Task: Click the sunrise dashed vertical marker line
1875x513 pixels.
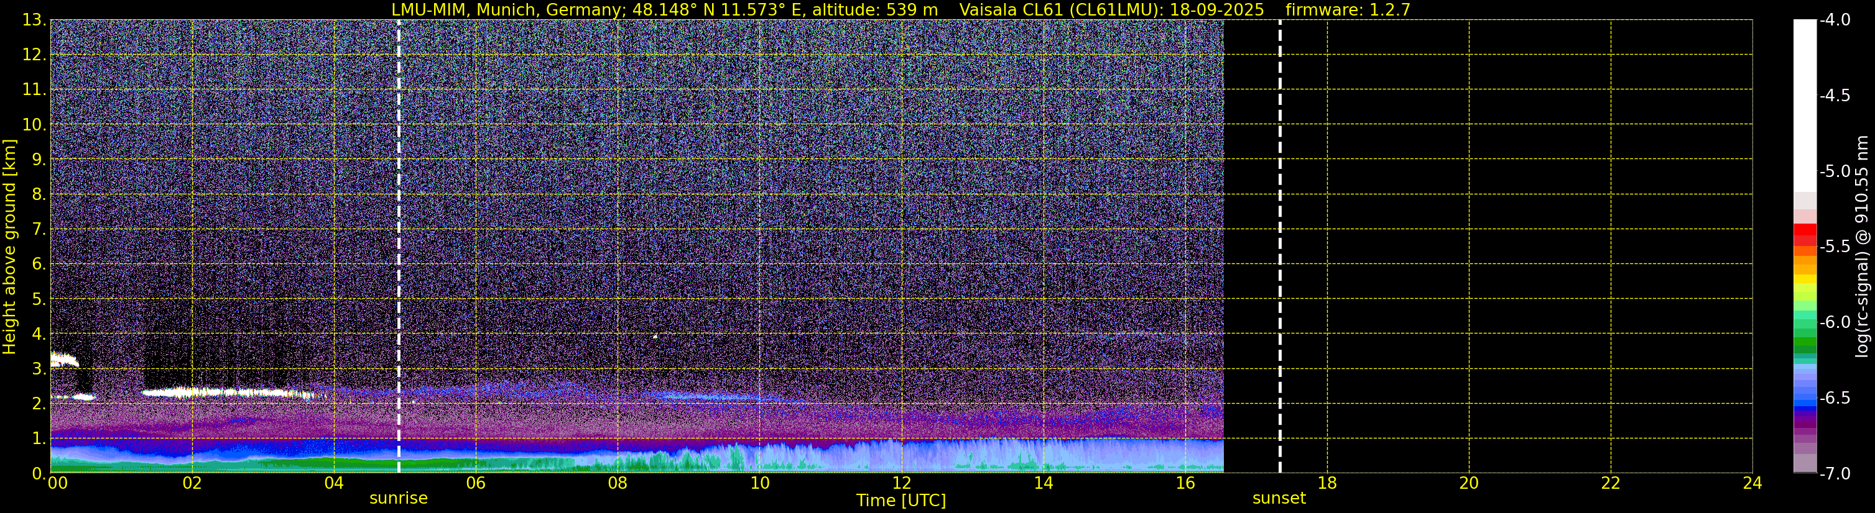Action: pos(399,247)
